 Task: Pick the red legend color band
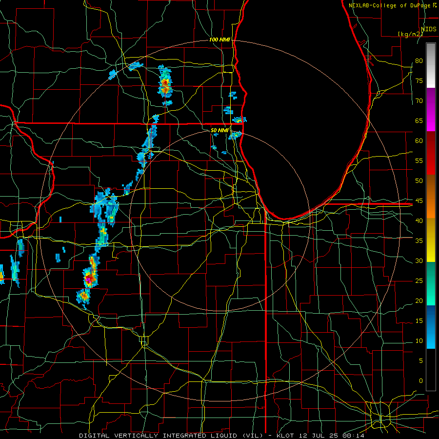point(431,153)
